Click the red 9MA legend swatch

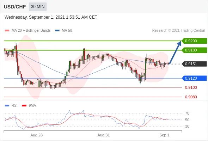24,106
